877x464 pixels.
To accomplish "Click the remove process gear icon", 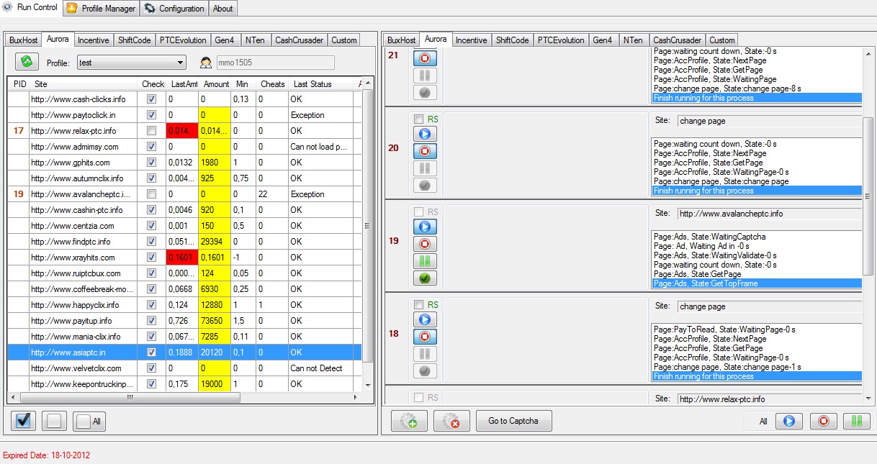I will point(451,421).
